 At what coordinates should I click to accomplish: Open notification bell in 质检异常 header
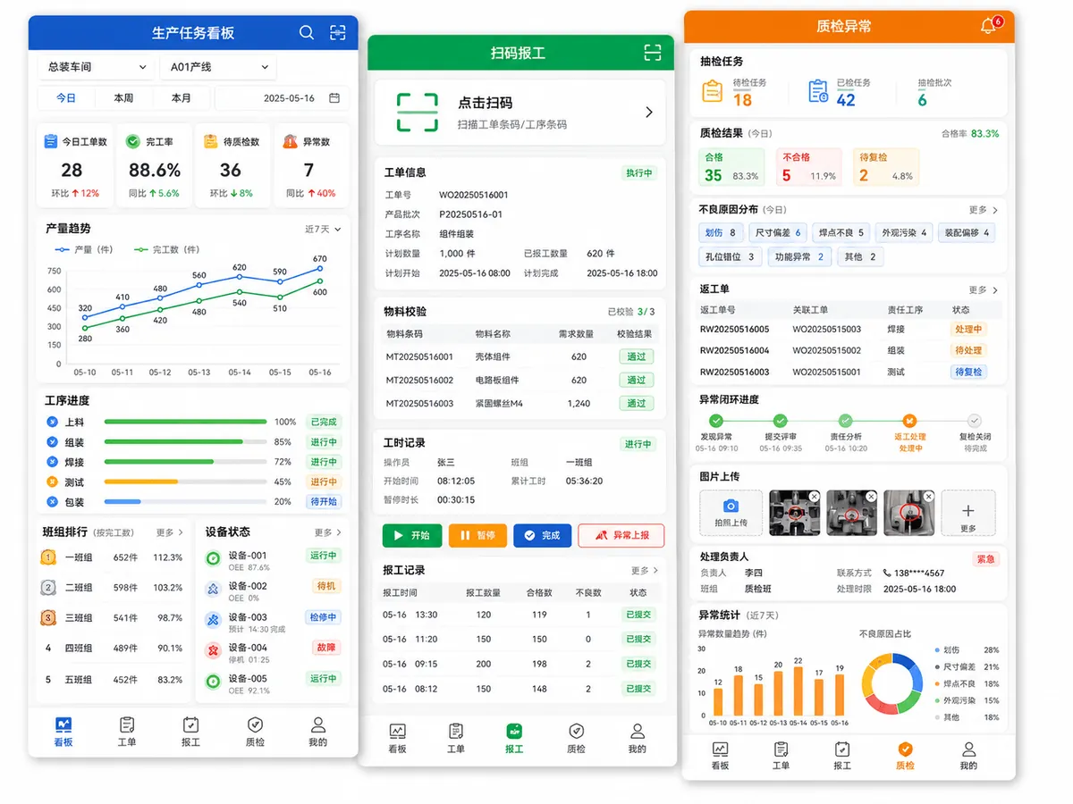(988, 26)
